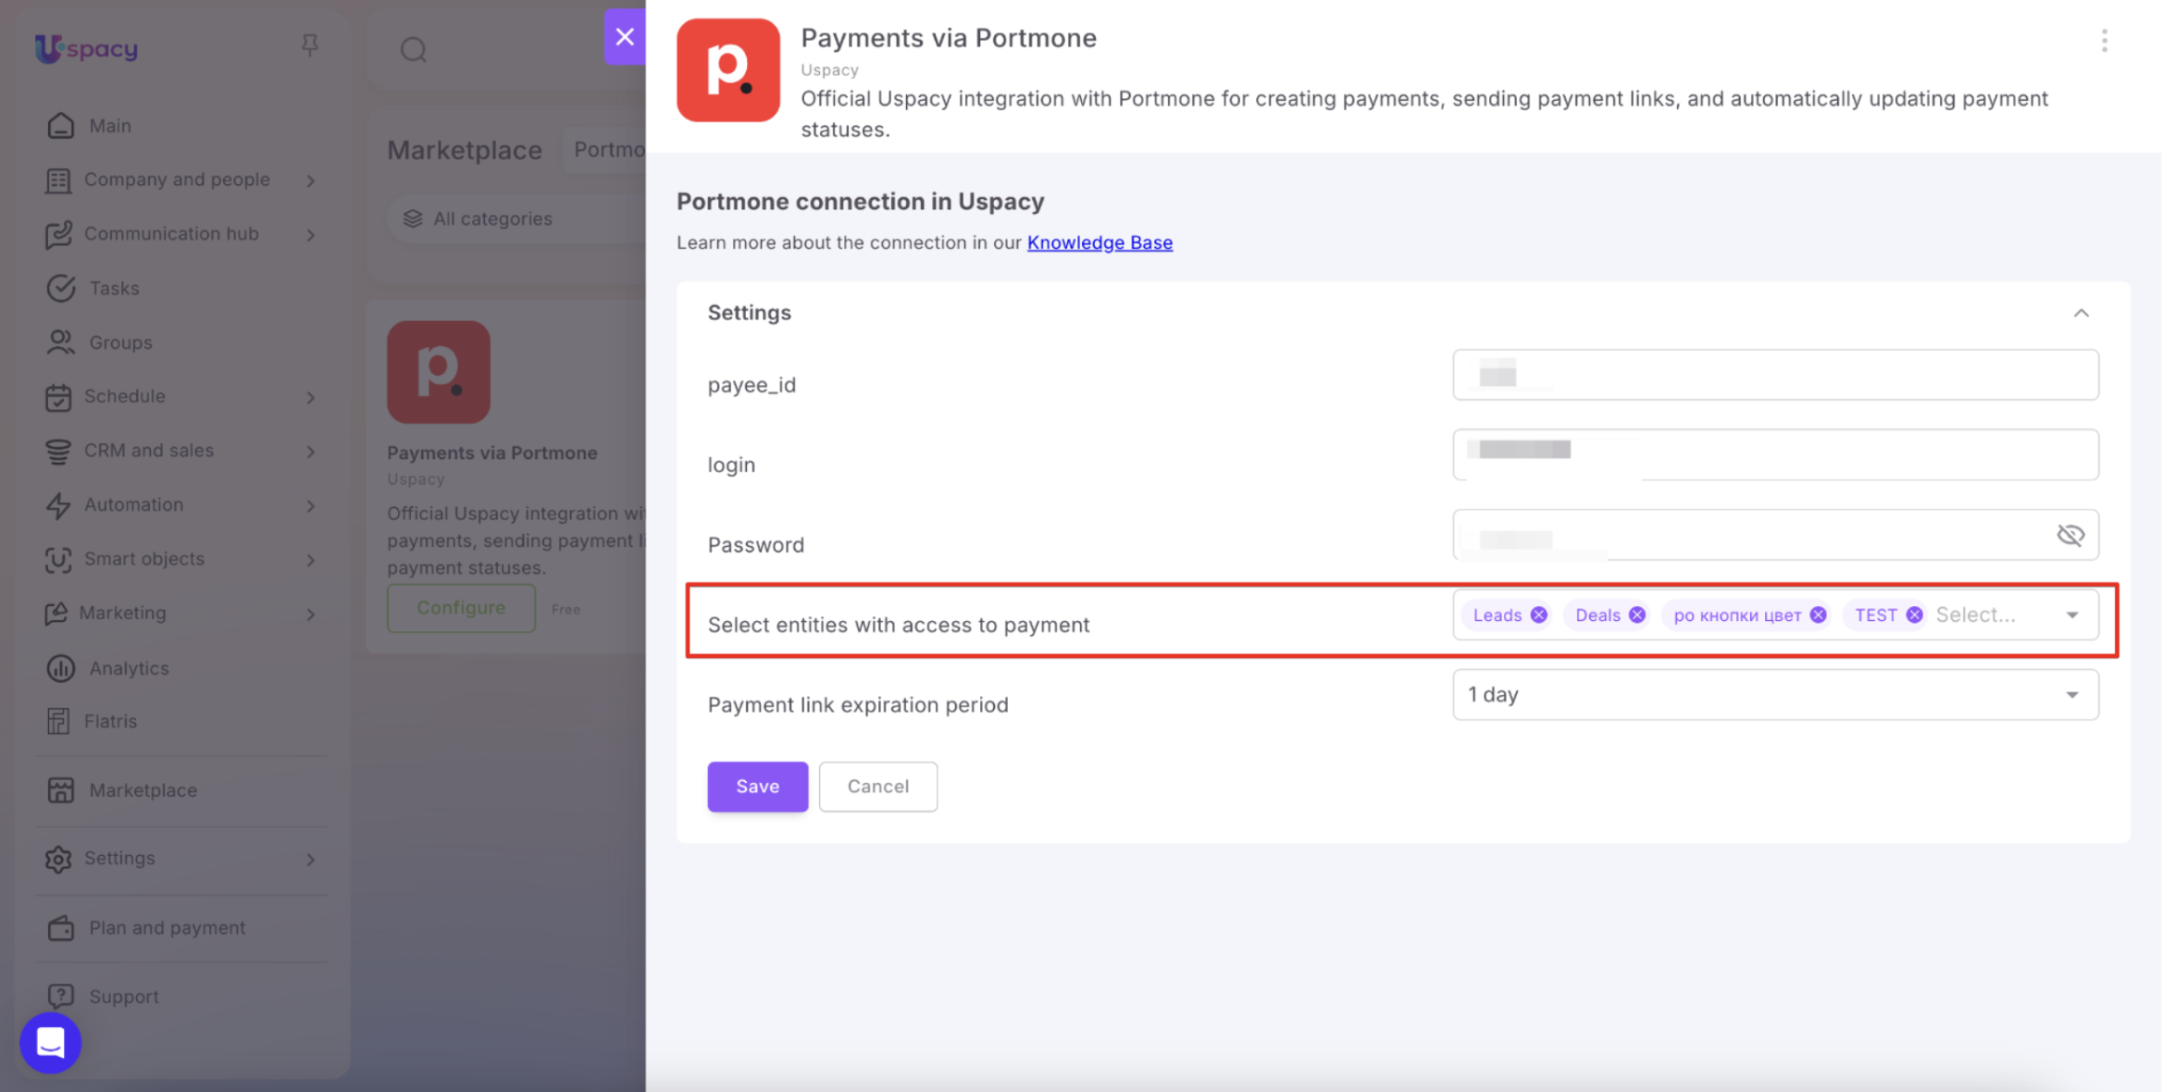Screen dimensions: 2162x1092
Task: Go to Plan and payment
Action: click(167, 927)
